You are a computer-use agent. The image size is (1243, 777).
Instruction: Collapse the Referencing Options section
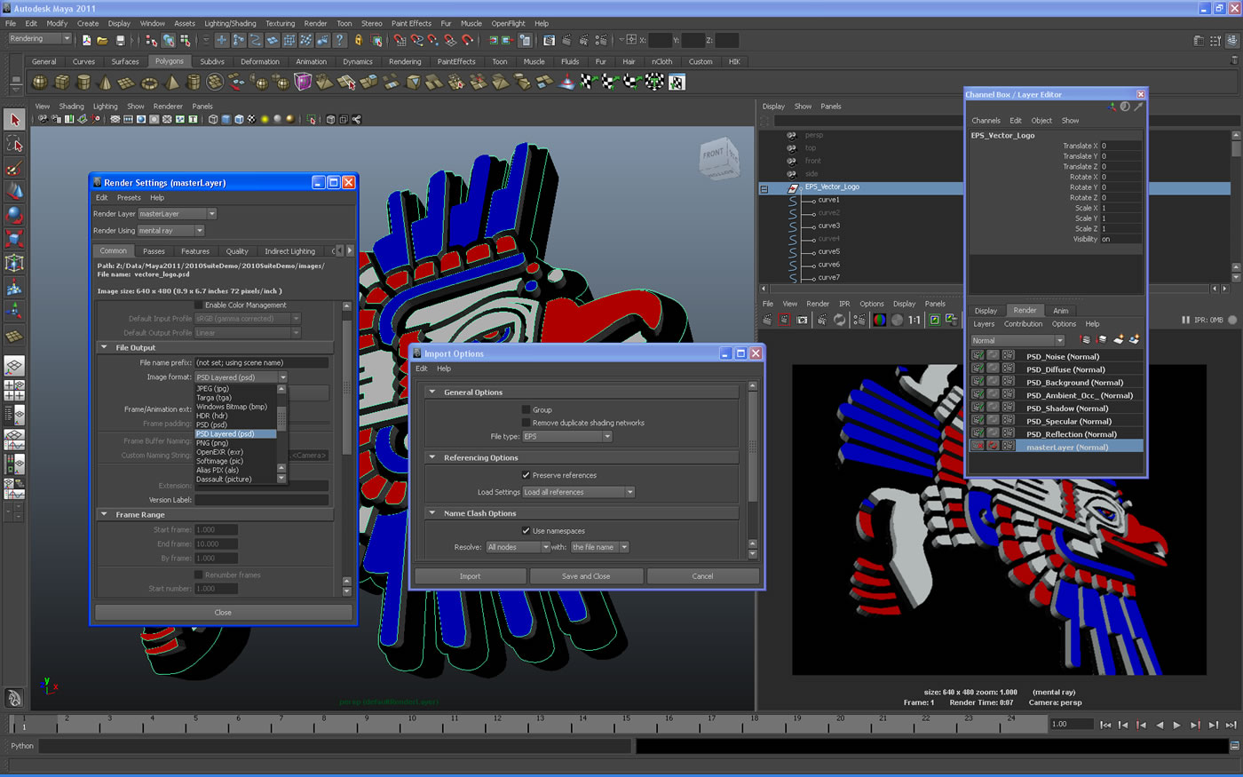(432, 457)
